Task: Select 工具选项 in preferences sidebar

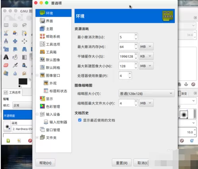Action: (54, 44)
